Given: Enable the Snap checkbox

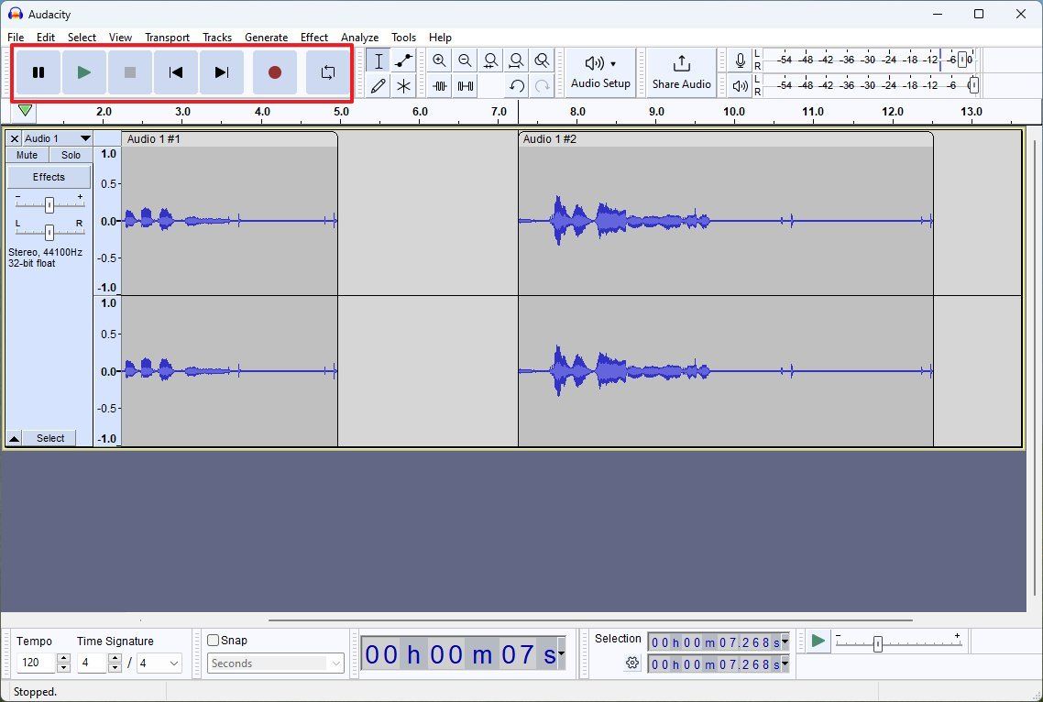Looking at the screenshot, I should [x=214, y=640].
